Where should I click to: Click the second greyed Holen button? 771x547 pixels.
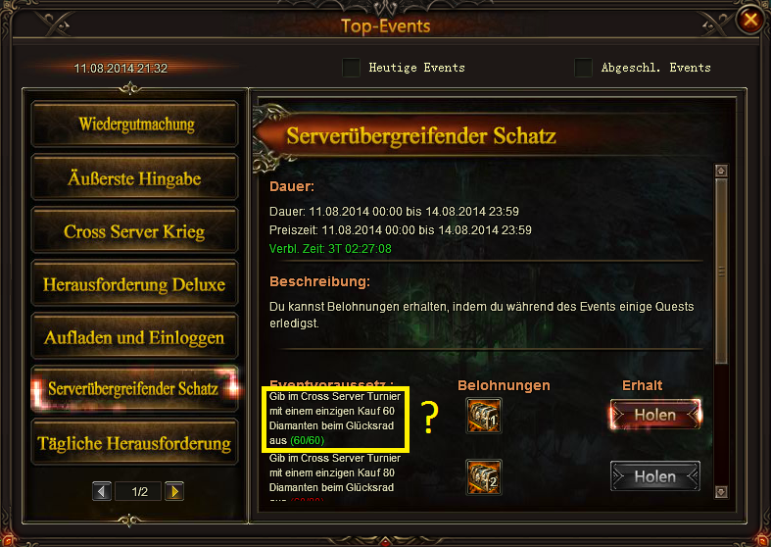point(655,476)
